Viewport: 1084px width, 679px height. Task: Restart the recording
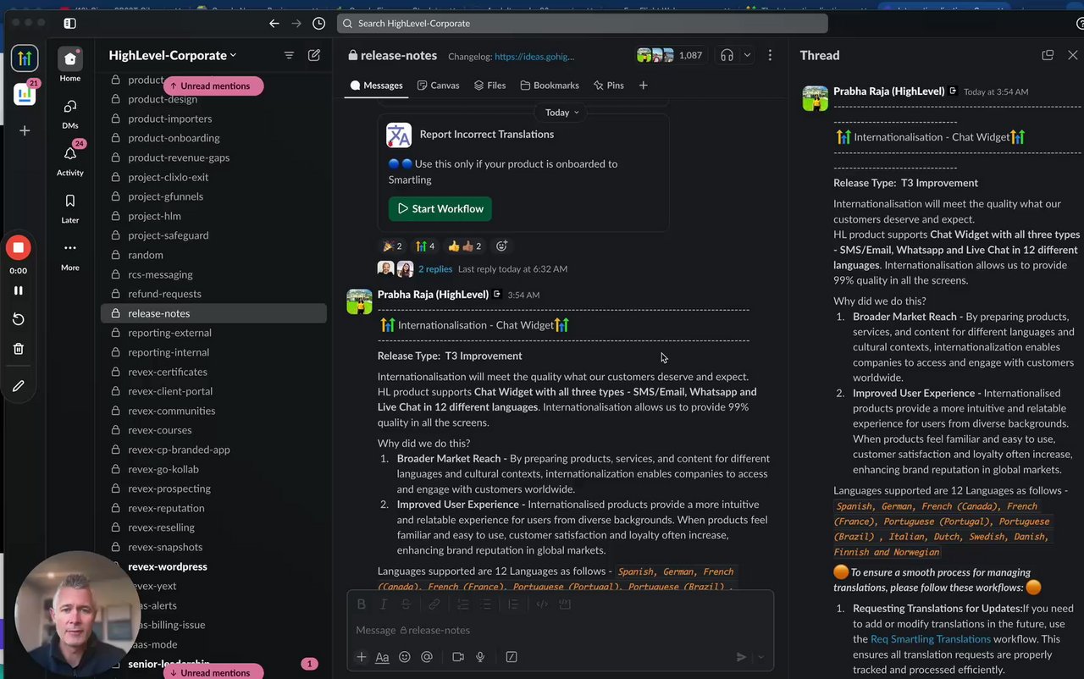19,319
